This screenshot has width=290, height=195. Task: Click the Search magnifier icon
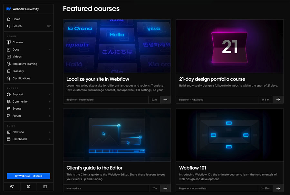click(9, 26)
